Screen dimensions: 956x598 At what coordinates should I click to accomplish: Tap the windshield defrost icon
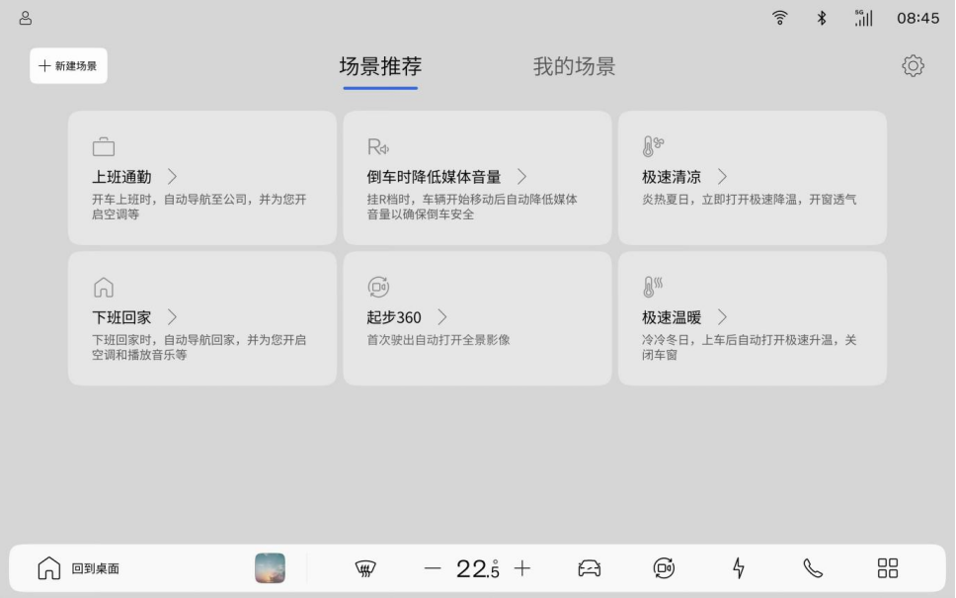365,568
